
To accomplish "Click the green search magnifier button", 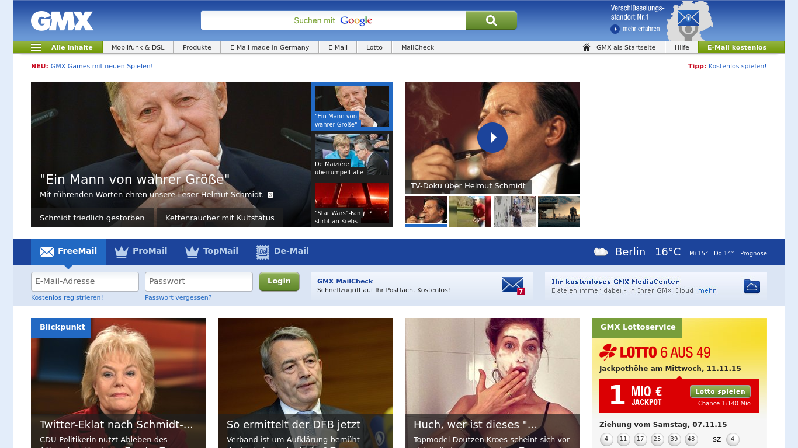I will (x=491, y=20).
